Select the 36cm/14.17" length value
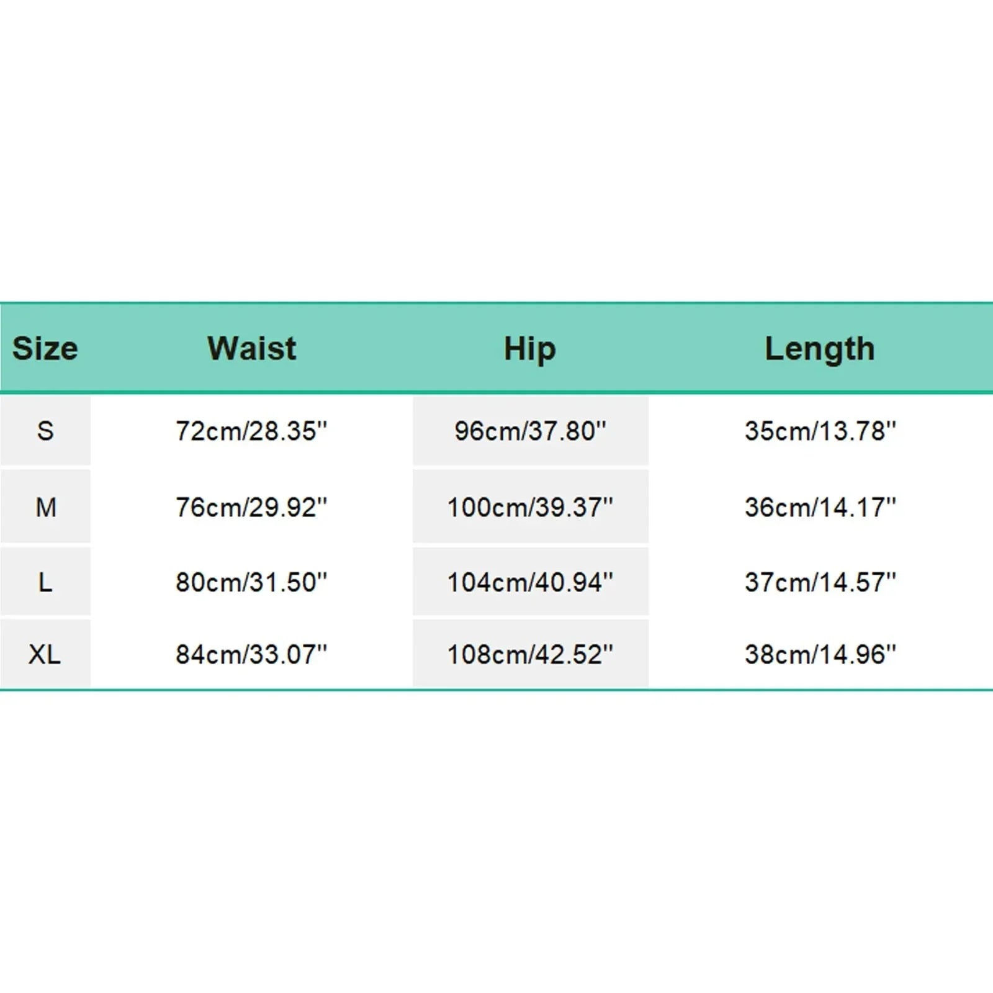The height and width of the screenshot is (993, 993). (820, 507)
